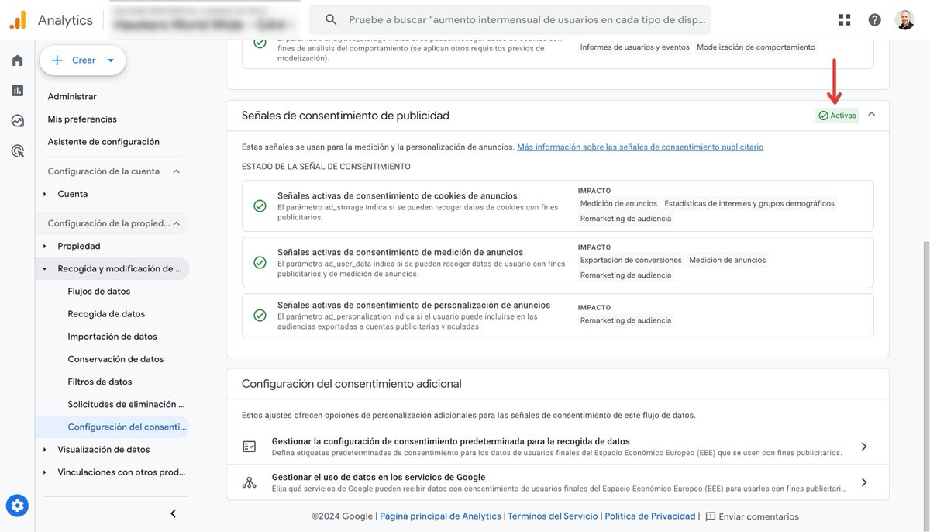Viewport: 930px width, 532px height.
Task: Click the Google services data usage icon
Action: pyautogui.click(x=249, y=482)
